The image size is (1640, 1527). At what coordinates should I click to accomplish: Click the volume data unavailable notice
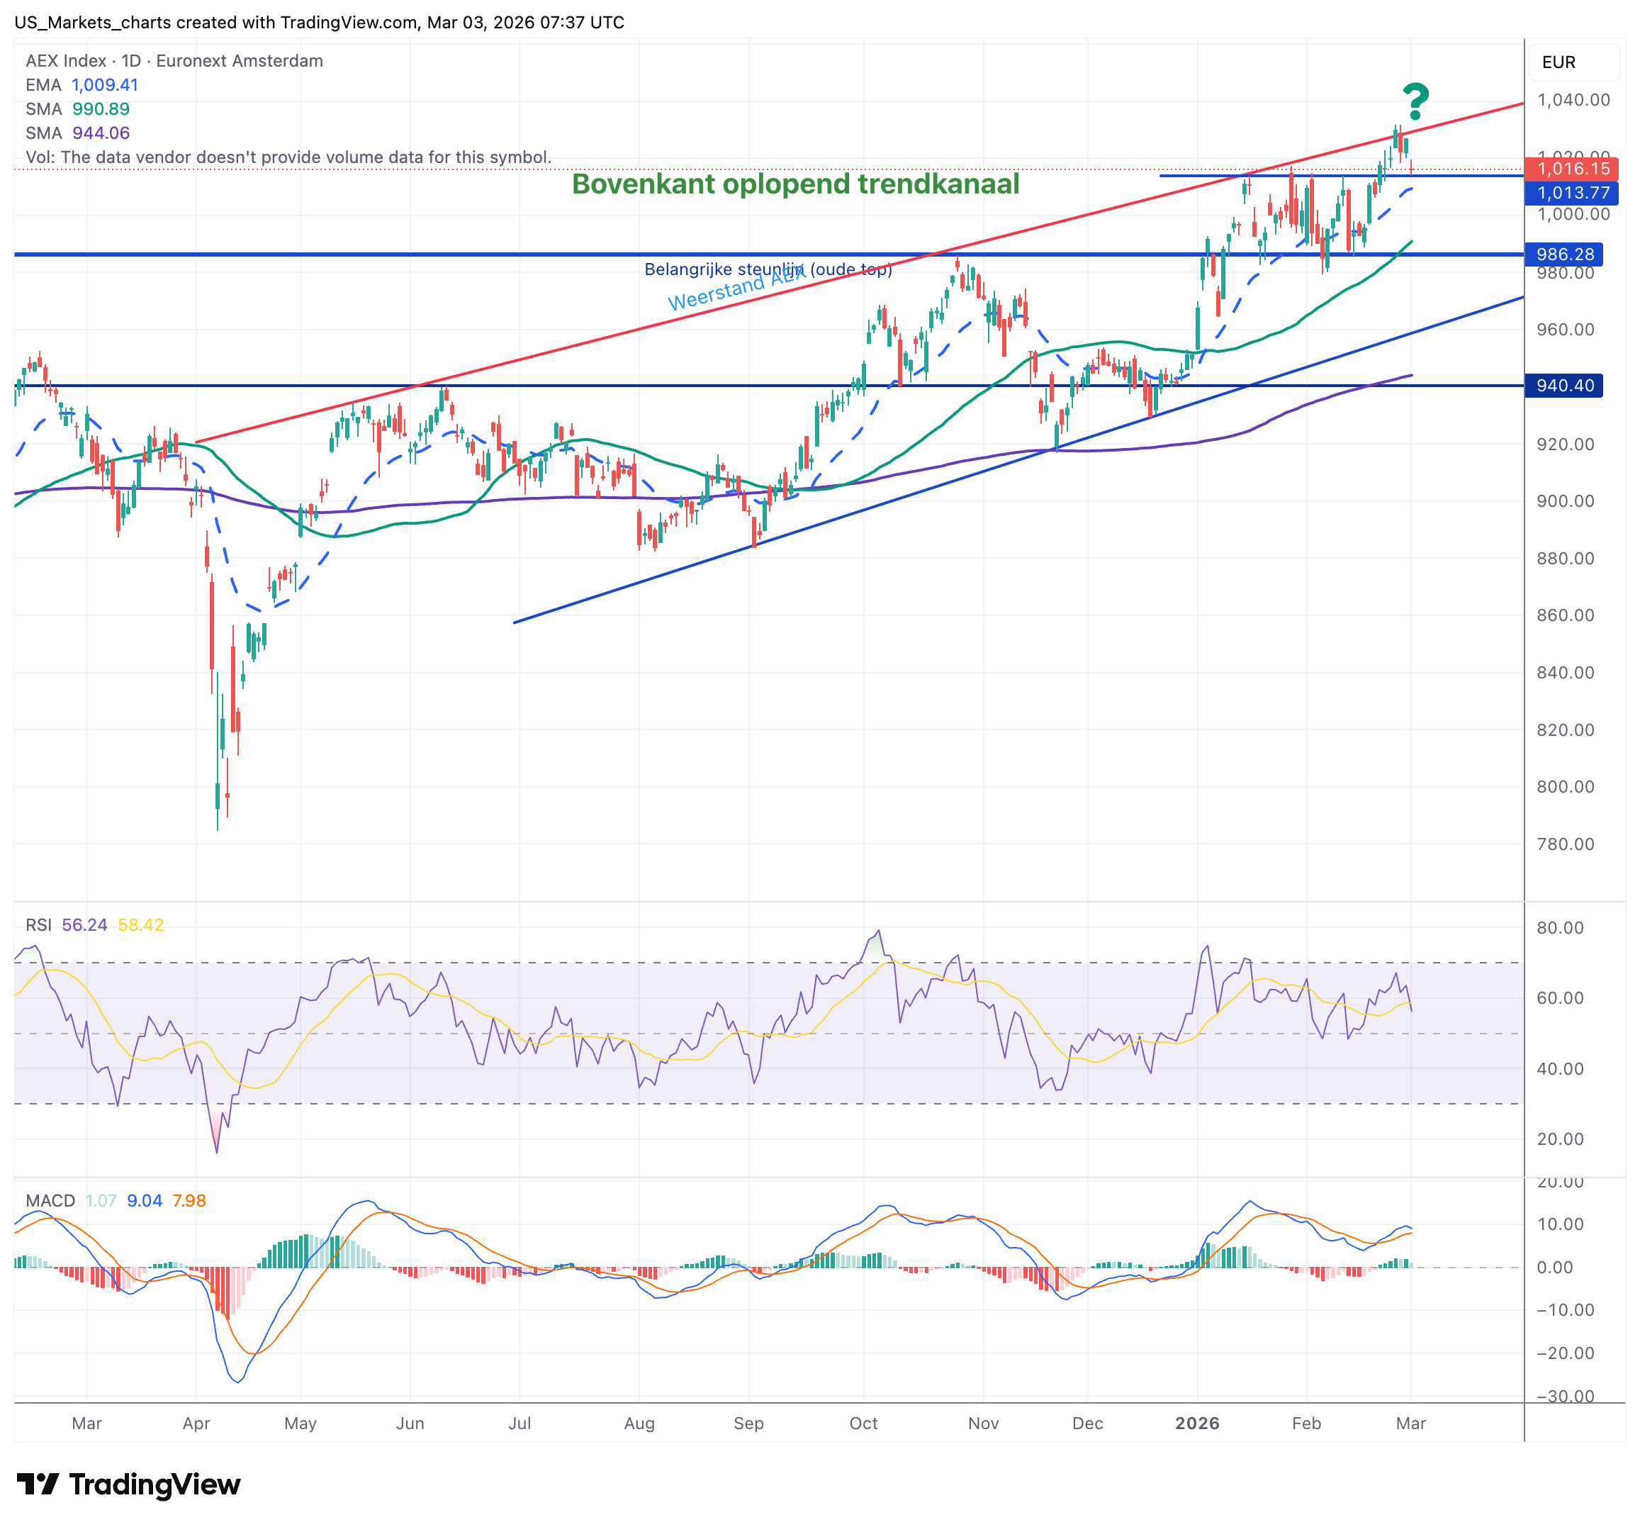[288, 157]
